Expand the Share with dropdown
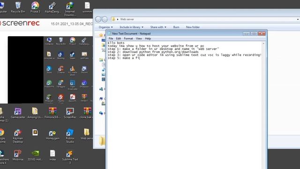The image size is (300, 169). tap(158, 27)
